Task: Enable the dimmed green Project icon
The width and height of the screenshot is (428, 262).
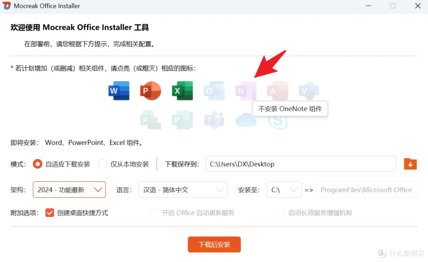Action: click(x=151, y=120)
